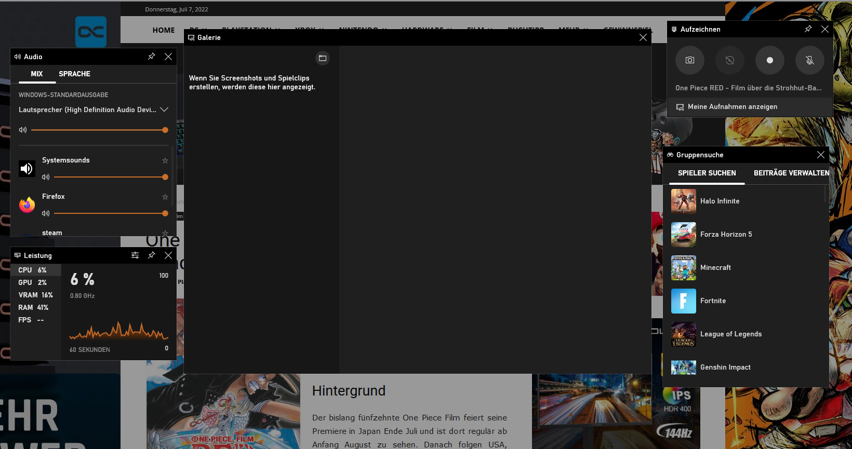Mute Firefox with its speaker icon

[x=46, y=213]
